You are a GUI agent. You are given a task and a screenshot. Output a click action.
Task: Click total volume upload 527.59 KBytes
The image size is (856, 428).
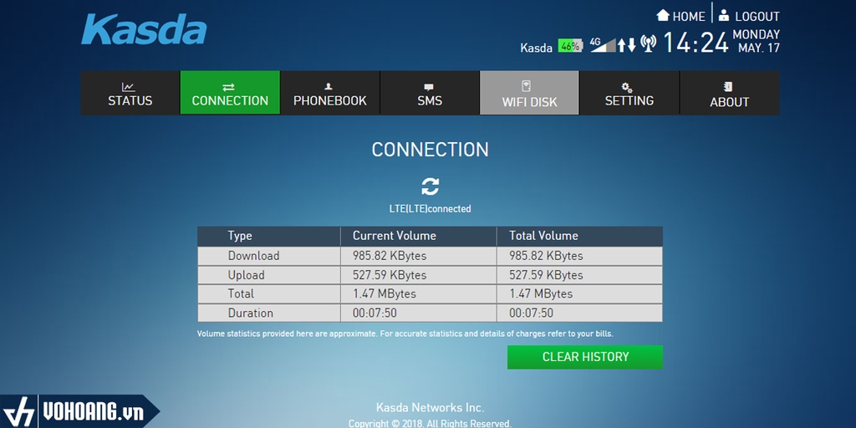tap(546, 275)
